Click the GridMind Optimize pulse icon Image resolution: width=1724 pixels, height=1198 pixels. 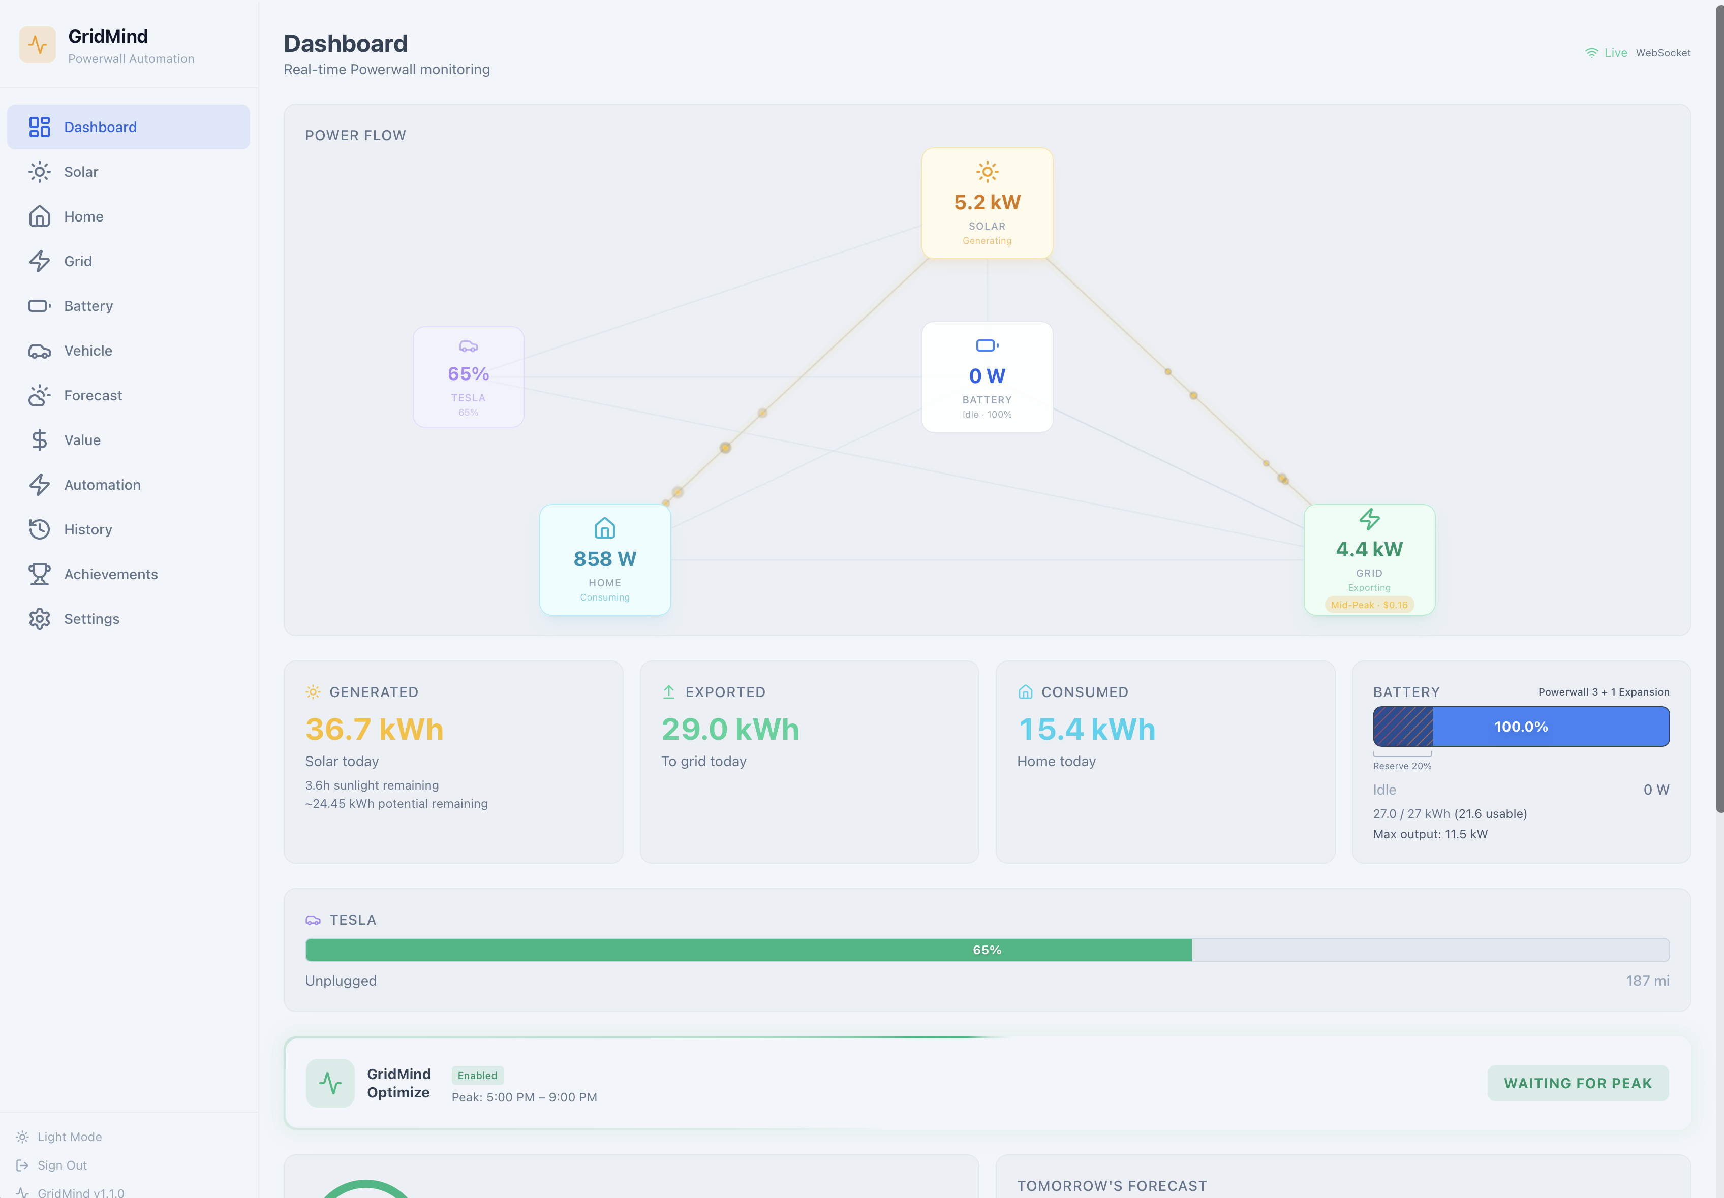pos(330,1083)
